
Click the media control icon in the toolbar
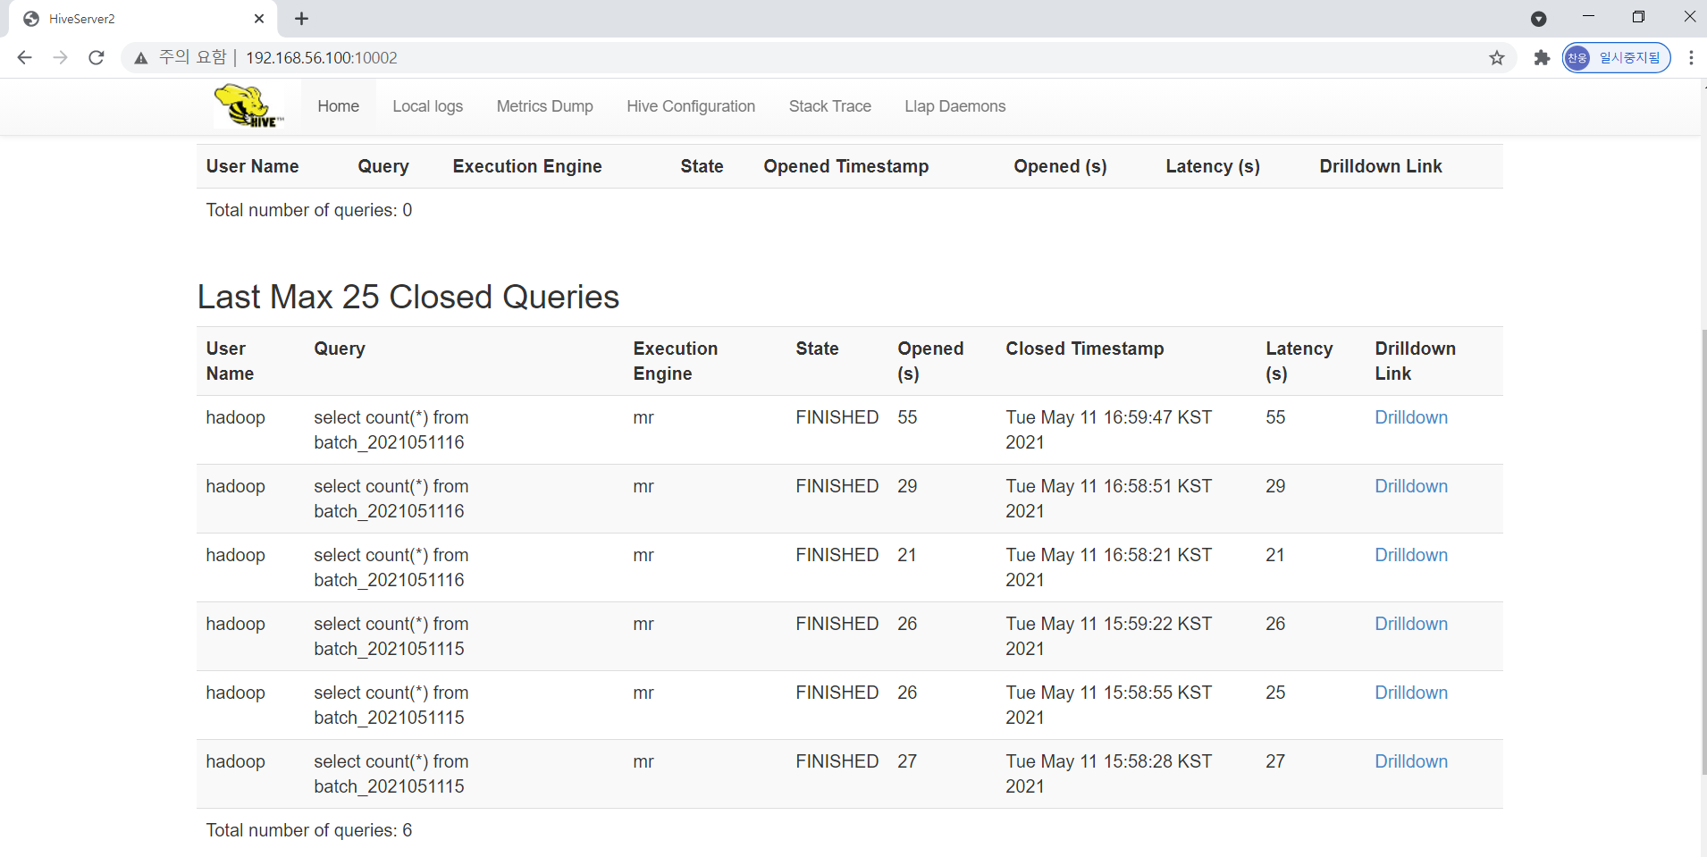(x=1539, y=18)
